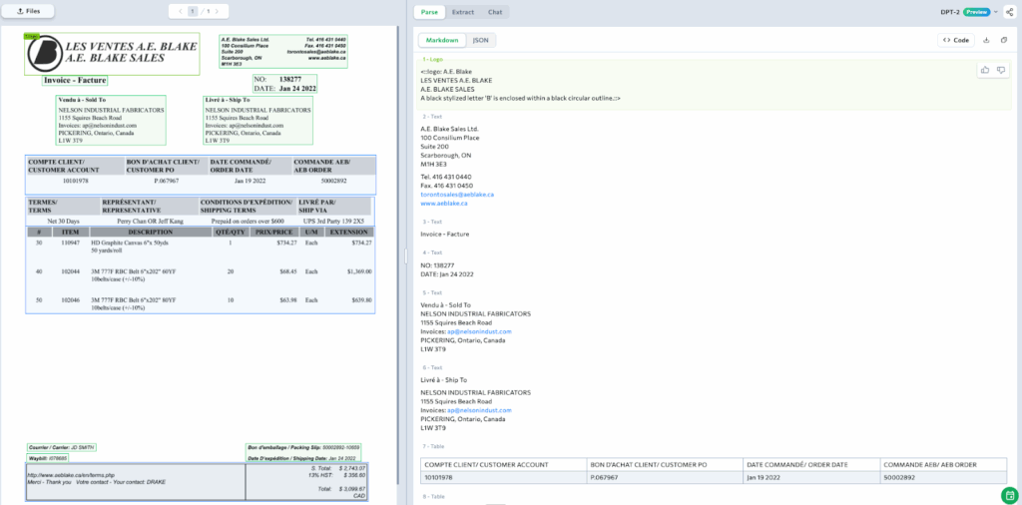Screen dimensions: 1022x505
Task: Select the invoice logo region in document
Action: click(x=98, y=55)
